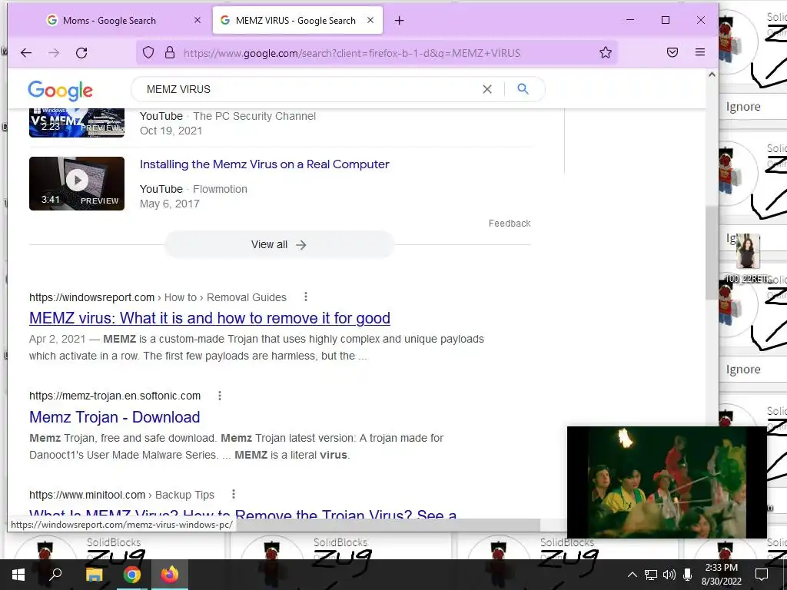Open the tracking protection shield icon

[148, 53]
